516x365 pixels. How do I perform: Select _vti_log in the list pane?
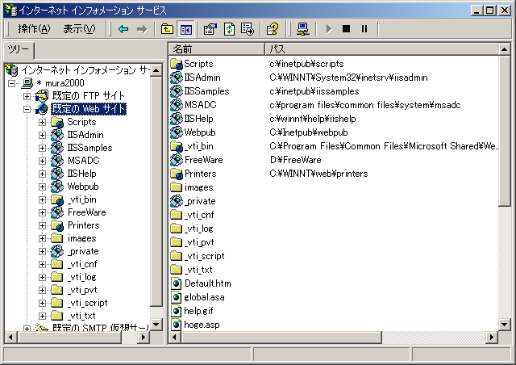coord(198,229)
